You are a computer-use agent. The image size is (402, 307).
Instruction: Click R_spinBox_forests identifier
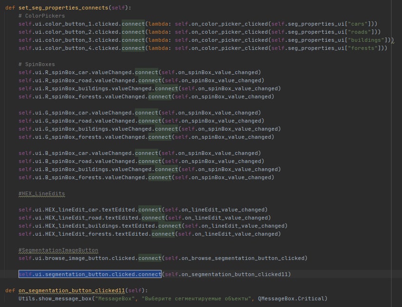[x=73, y=96]
